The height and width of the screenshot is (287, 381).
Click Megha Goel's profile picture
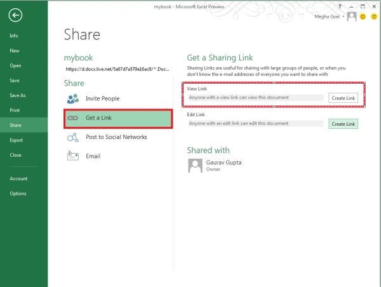pos(352,17)
